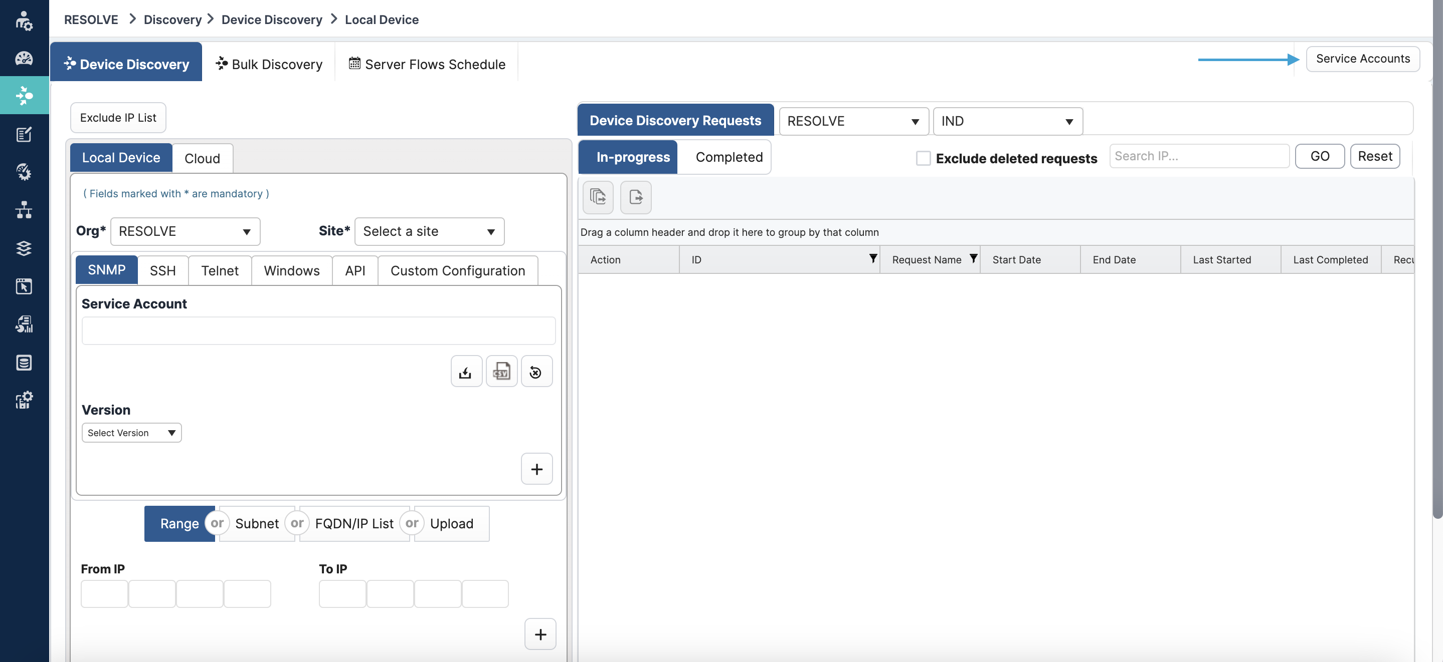
Task: Focus the Service Account input field
Action: [318, 330]
